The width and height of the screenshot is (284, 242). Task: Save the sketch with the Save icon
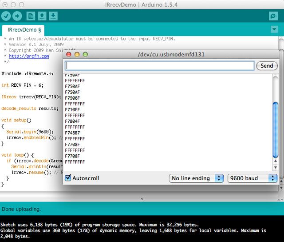[53, 16]
